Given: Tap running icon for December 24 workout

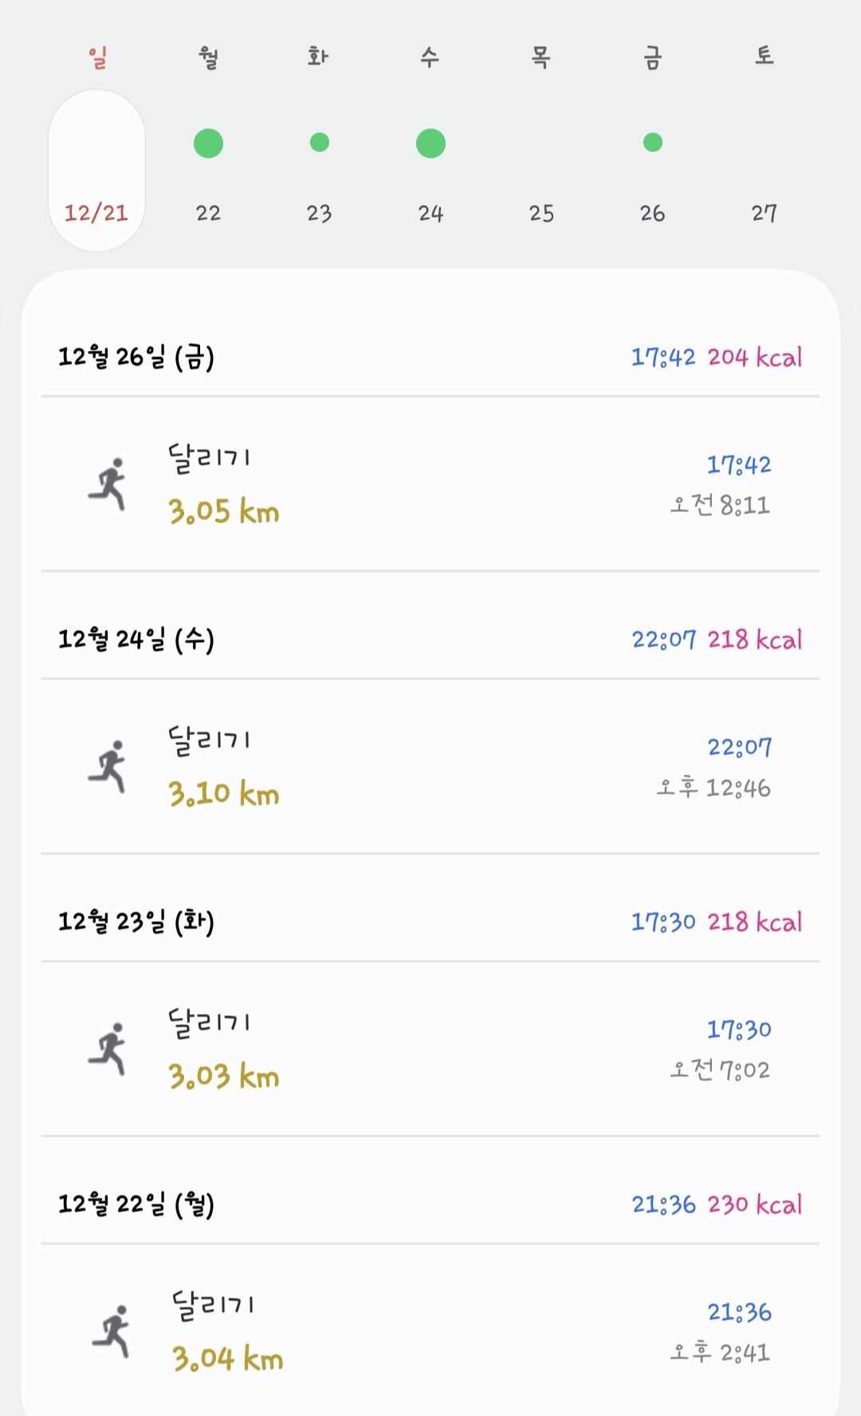Looking at the screenshot, I should (x=108, y=766).
